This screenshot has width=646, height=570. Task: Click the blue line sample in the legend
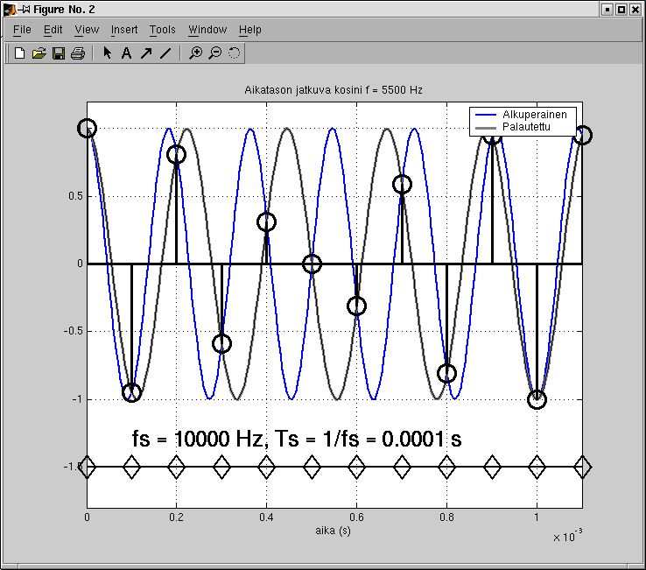pyautogui.click(x=486, y=115)
